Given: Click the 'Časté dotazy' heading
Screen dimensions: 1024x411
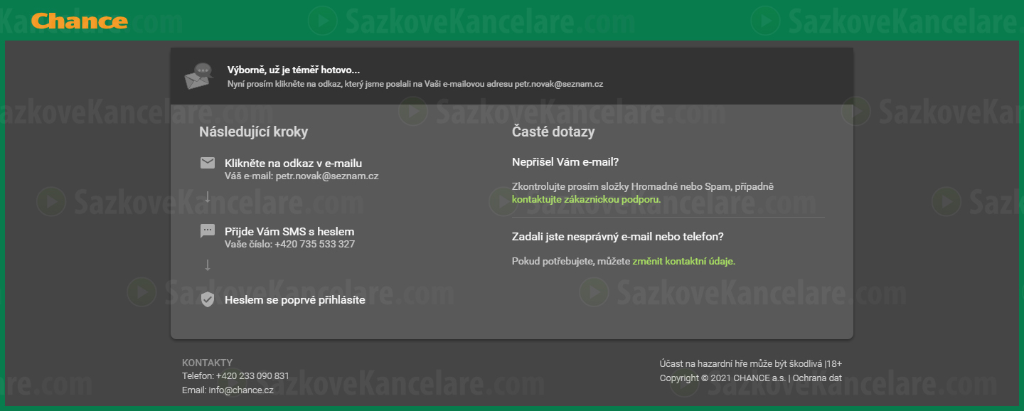Looking at the screenshot, I should coord(553,132).
